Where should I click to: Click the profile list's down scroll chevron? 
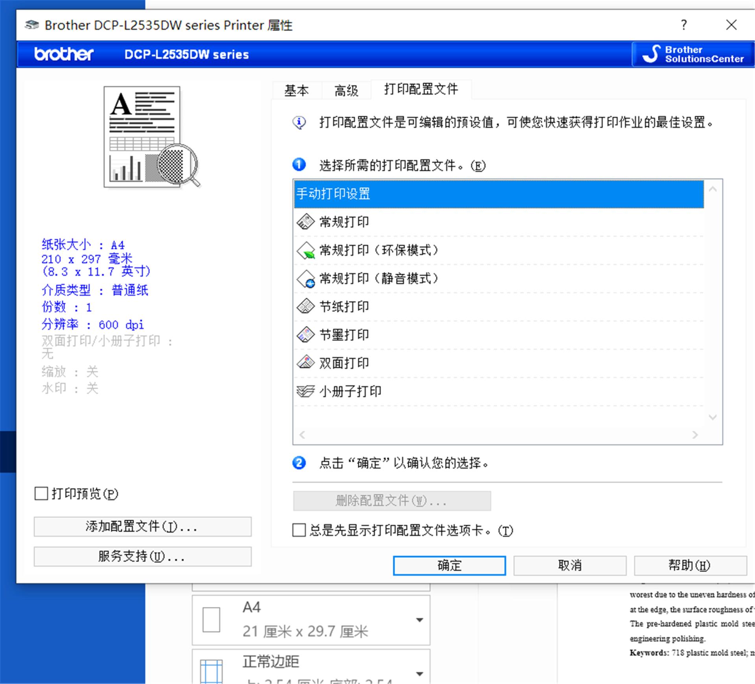(x=713, y=418)
